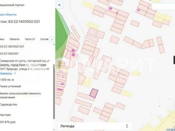Screen dimensions: 175x131
Task: Click the side panel vertical scrollbar
Action: pos(54,91)
